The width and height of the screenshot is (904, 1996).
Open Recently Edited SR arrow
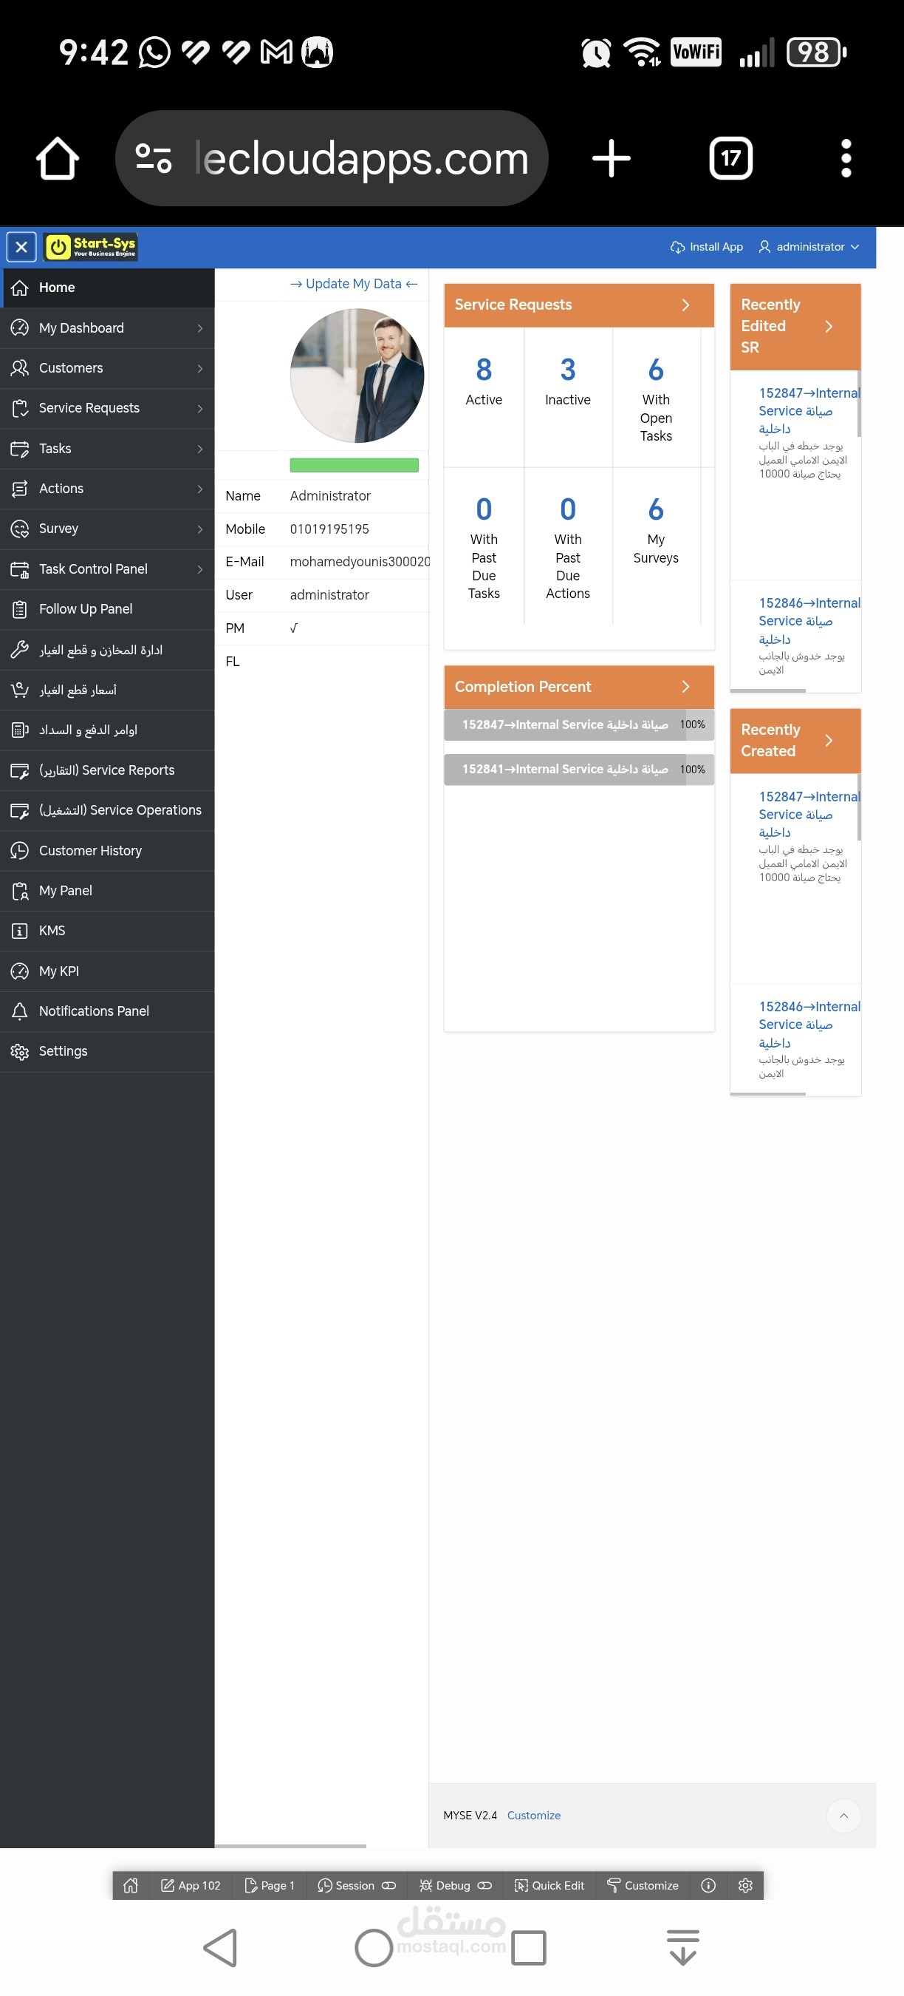point(828,326)
